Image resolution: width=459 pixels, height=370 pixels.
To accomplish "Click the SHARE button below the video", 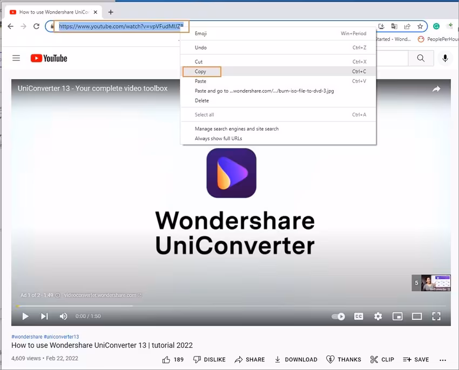I will click(x=249, y=359).
